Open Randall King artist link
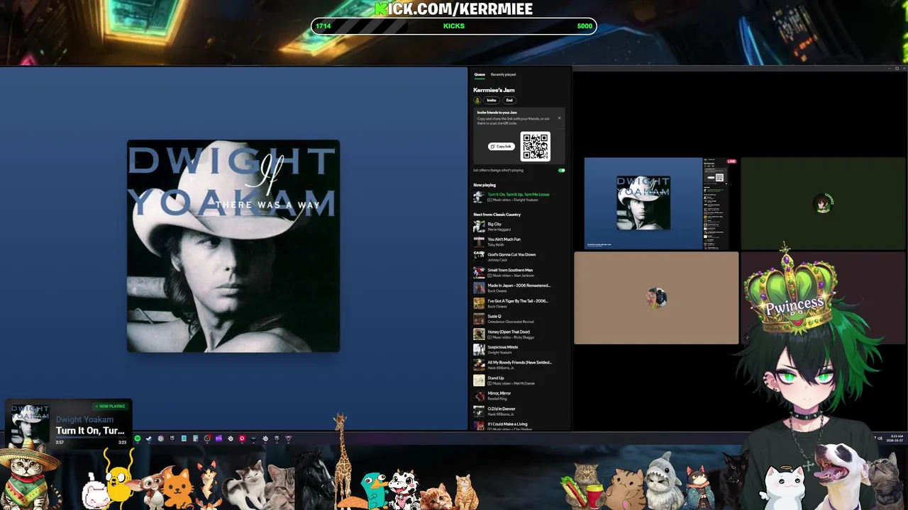This screenshot has height=510, width=908. coord(497,399)
